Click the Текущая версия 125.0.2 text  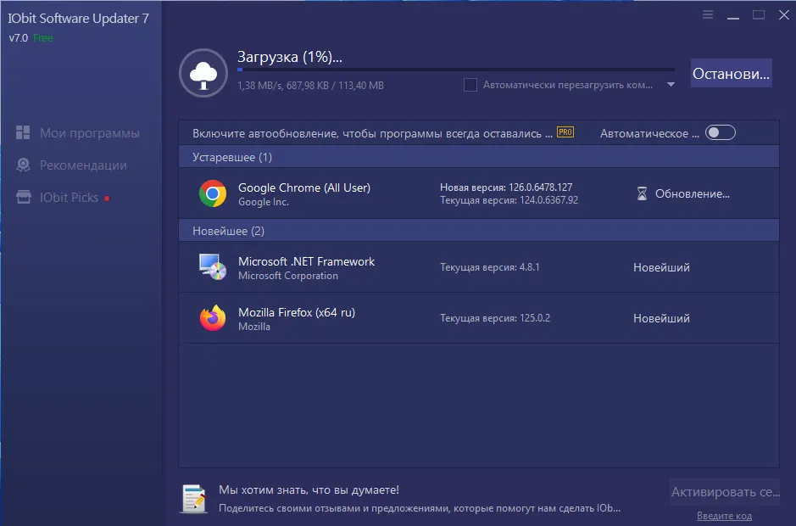[495, 318]
